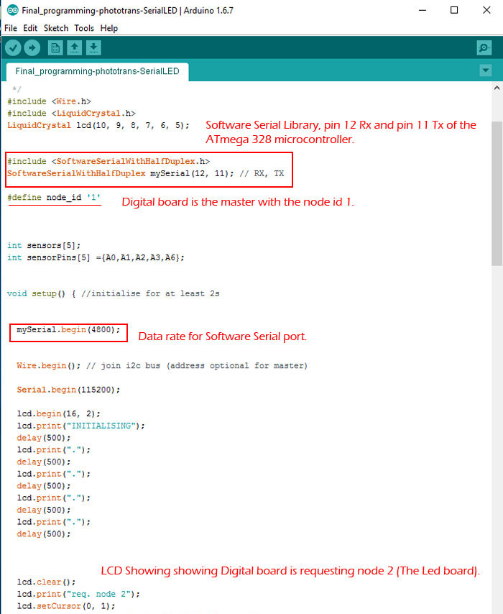The image size is (503, 614).
Task: Create a new sketch file
Action: pos(55,47)
